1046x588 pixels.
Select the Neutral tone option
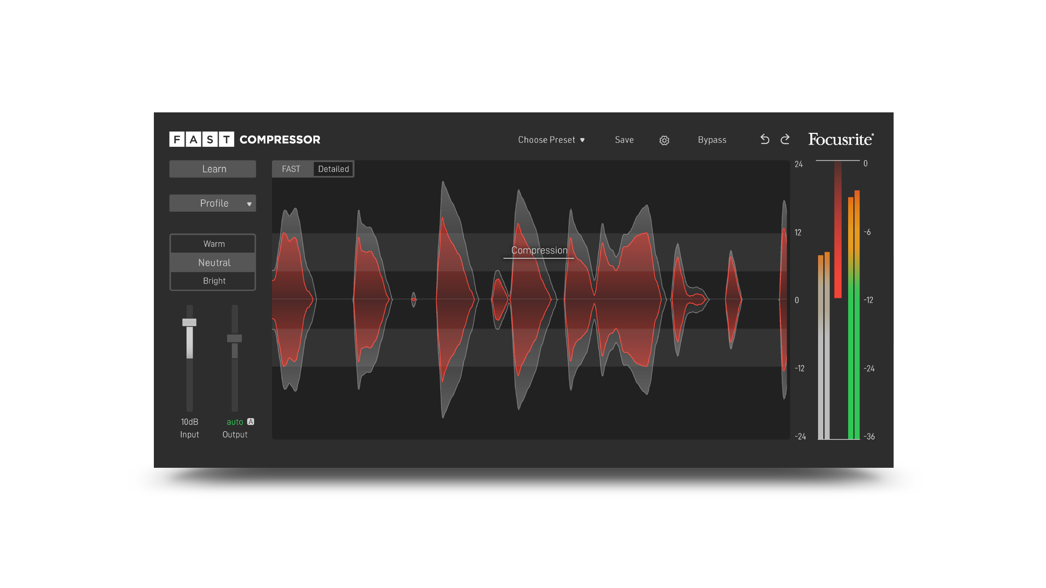click(214, 263)
